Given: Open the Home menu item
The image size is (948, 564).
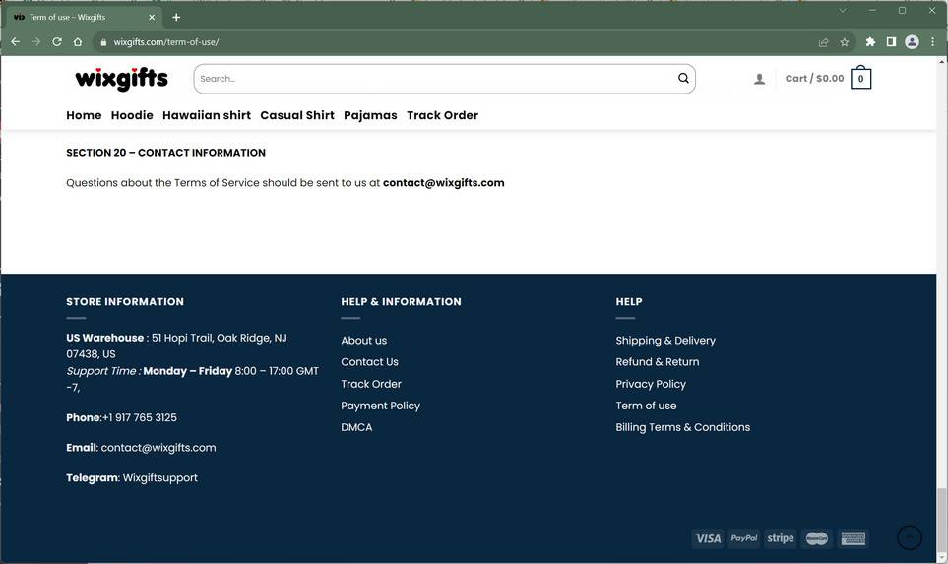Looking at the screenshot, I should tap(84, 115).
